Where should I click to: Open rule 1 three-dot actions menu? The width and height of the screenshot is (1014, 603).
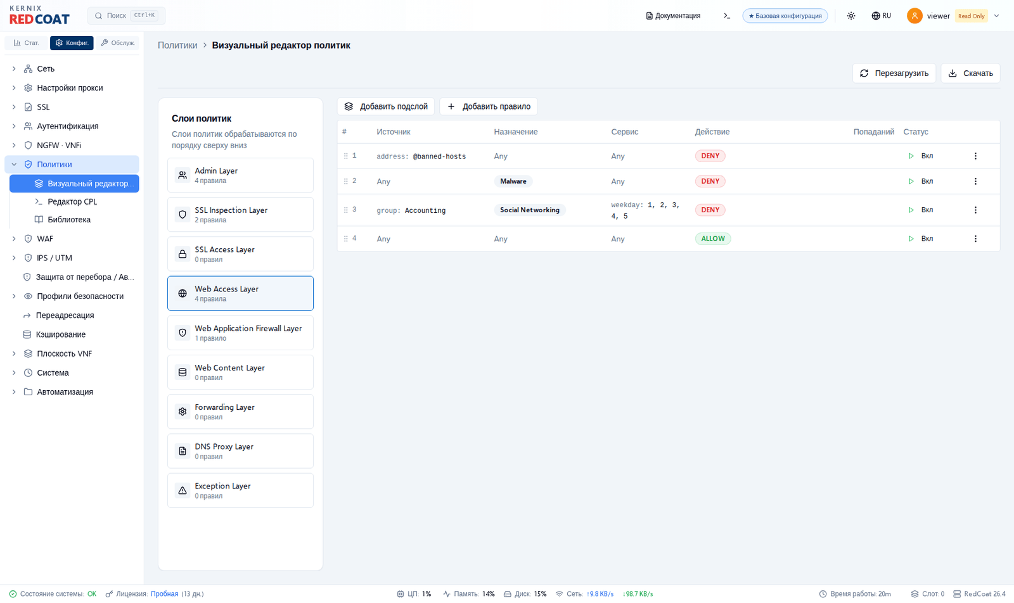click(975, 156)
